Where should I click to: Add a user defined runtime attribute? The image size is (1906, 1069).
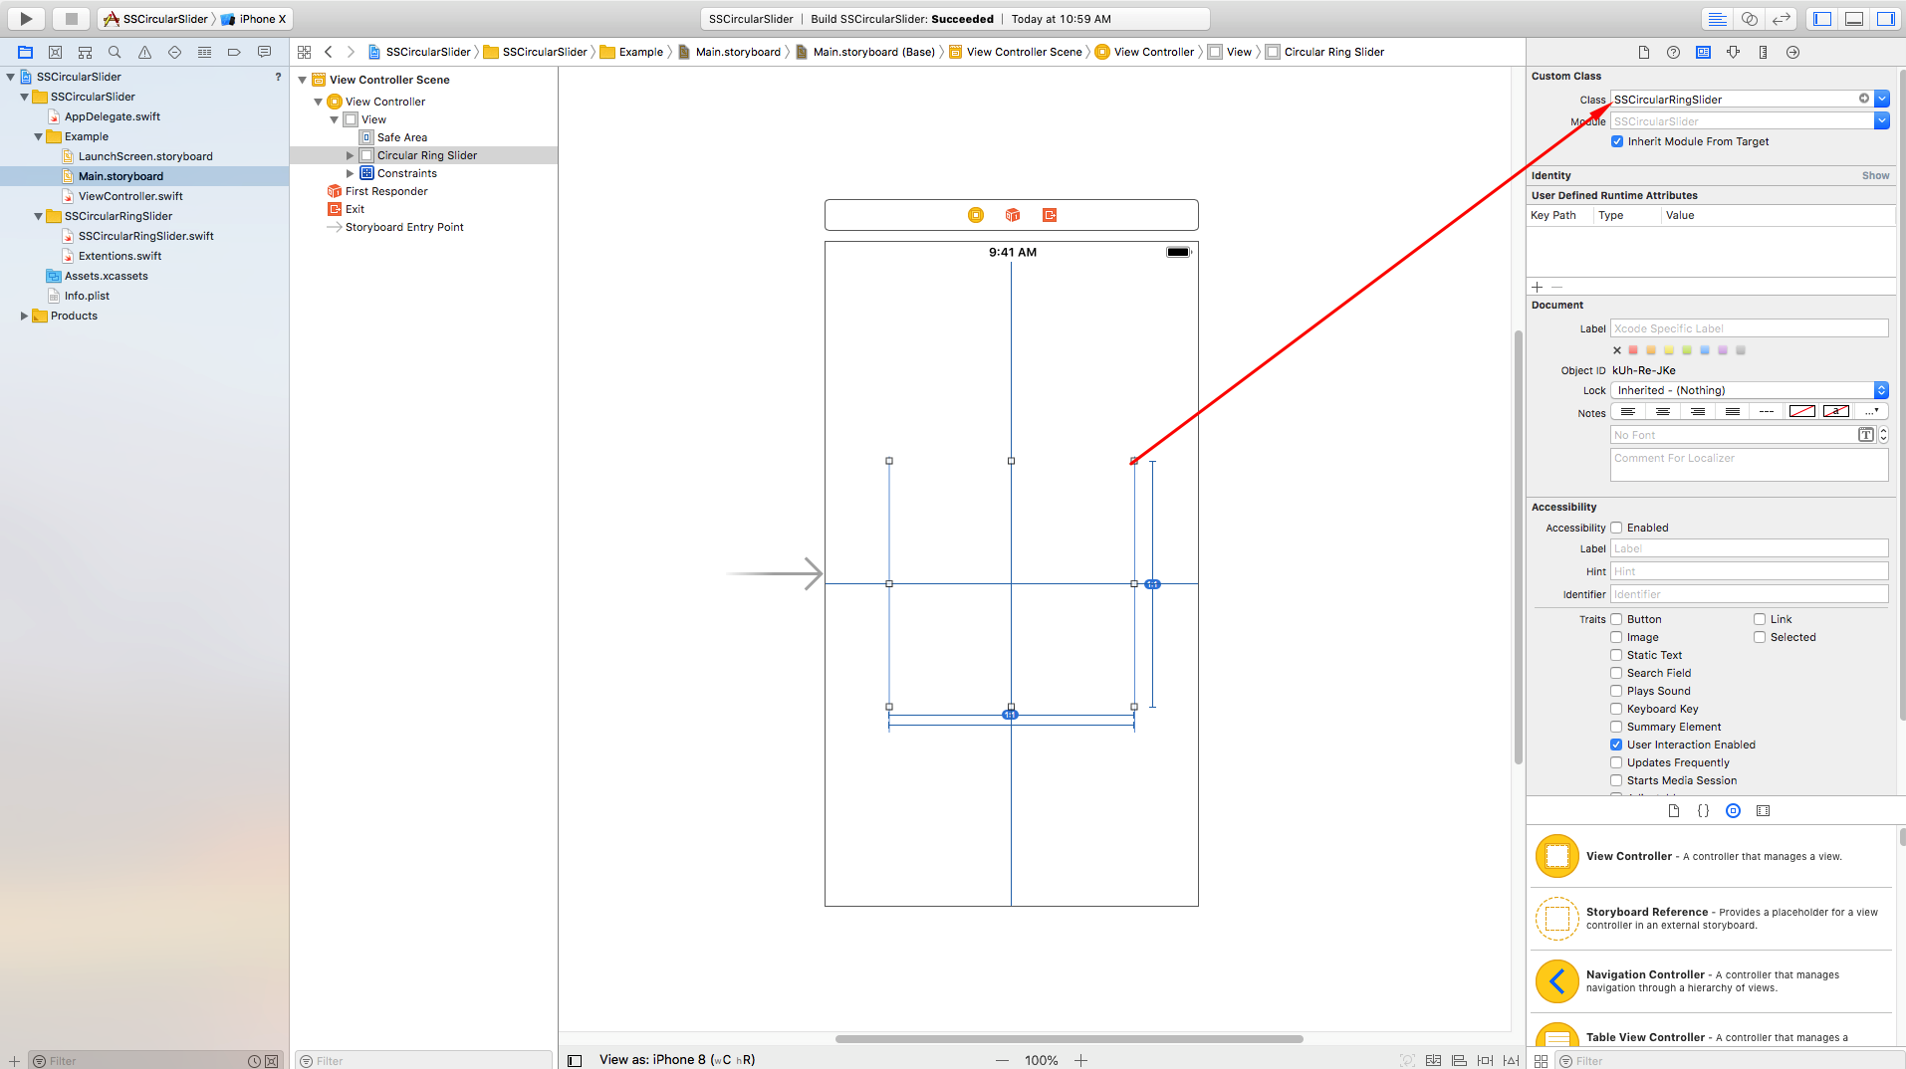coord(1537,287)
